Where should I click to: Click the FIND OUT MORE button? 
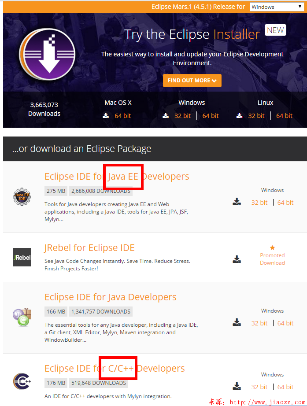coord(192,81)
